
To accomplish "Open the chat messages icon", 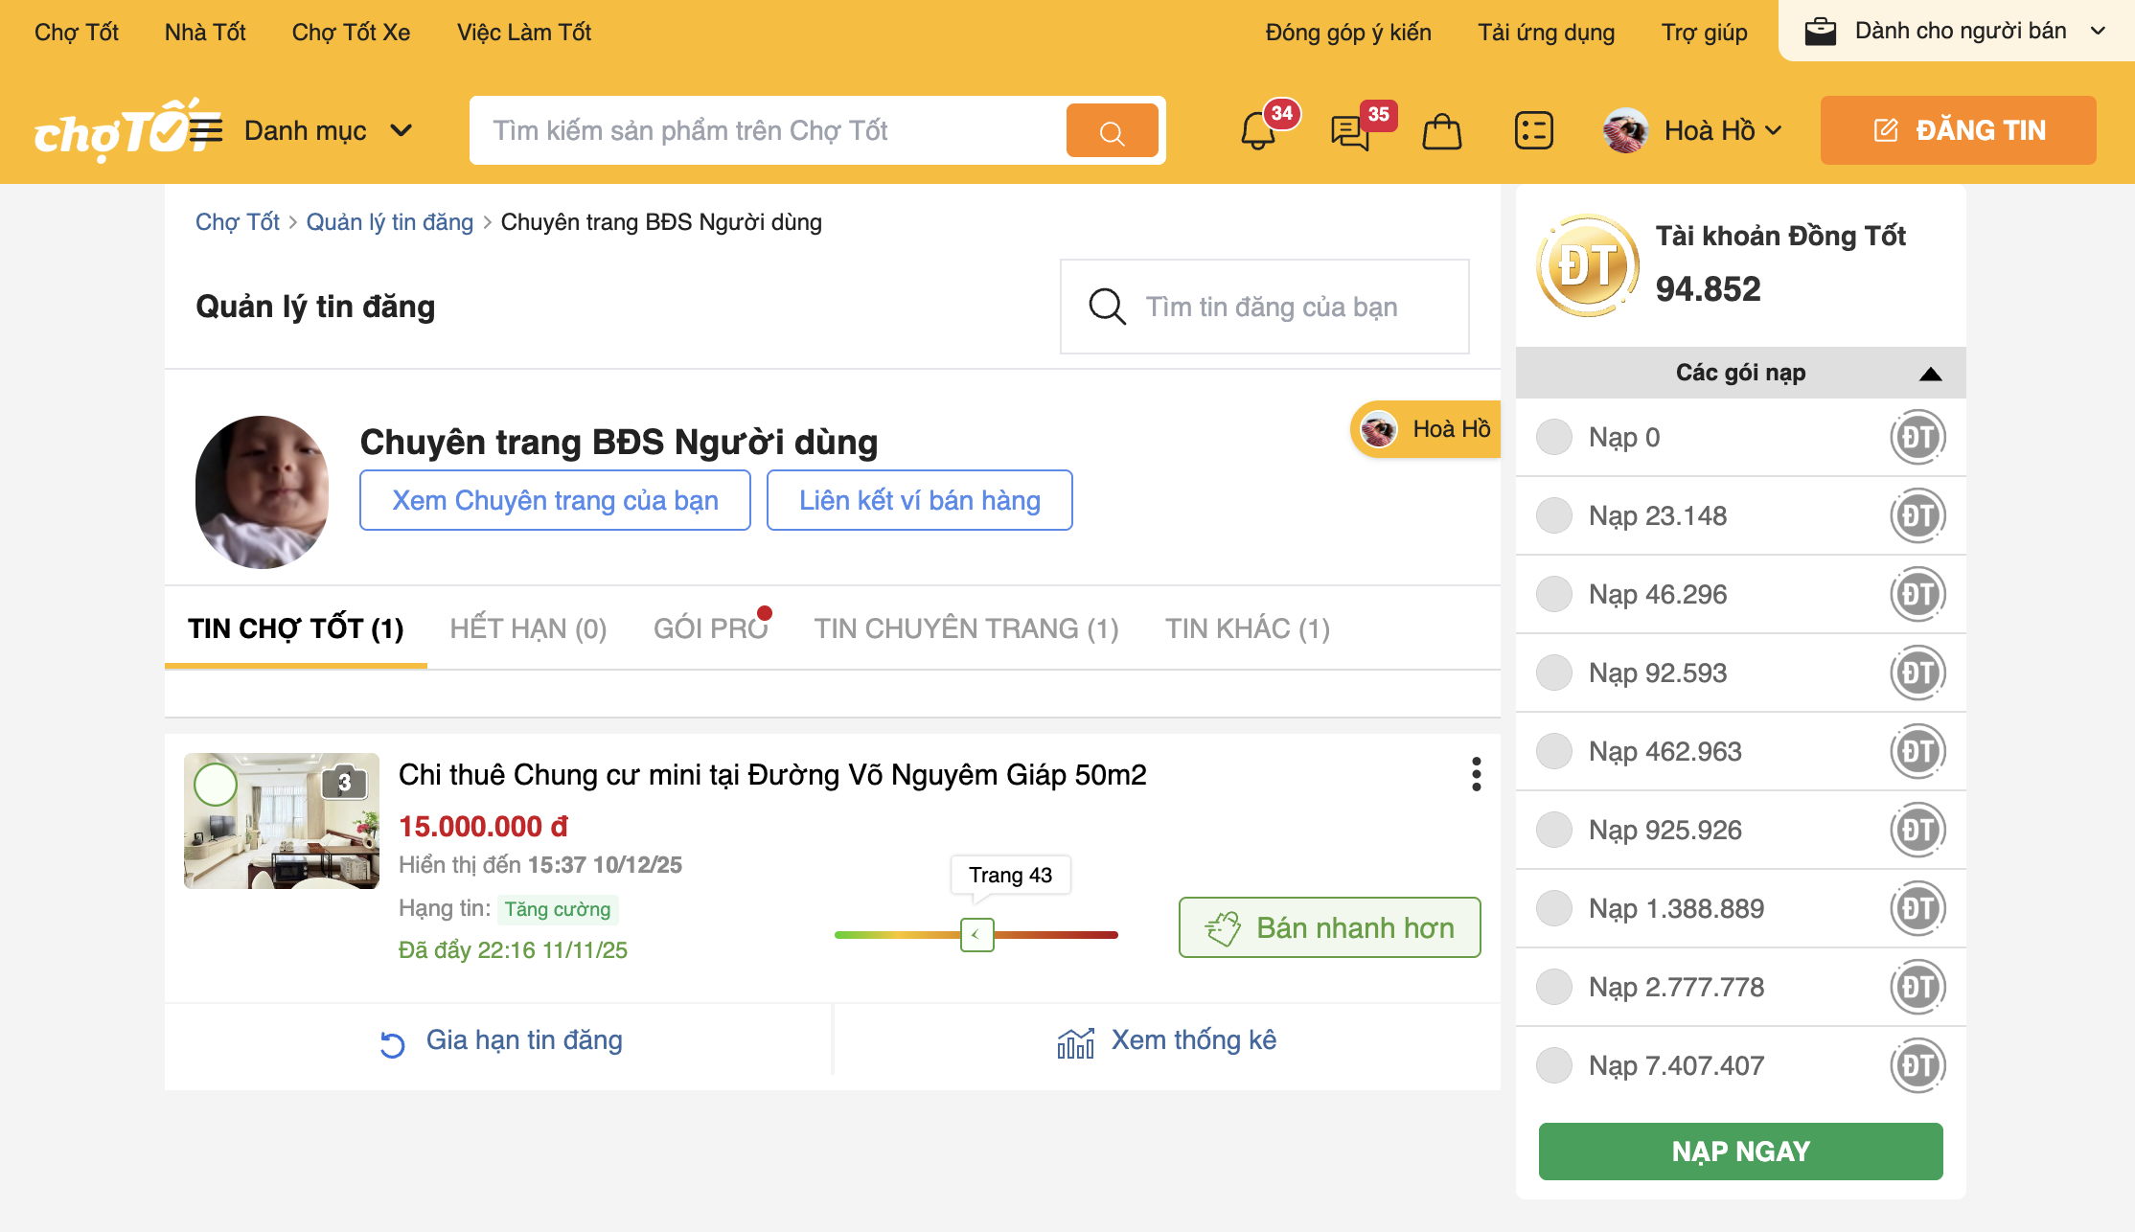I will click(1349, 131).
